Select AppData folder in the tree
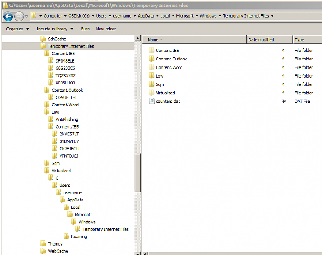Viewport: 322px width, 255px height. click(x=75, y=200)
